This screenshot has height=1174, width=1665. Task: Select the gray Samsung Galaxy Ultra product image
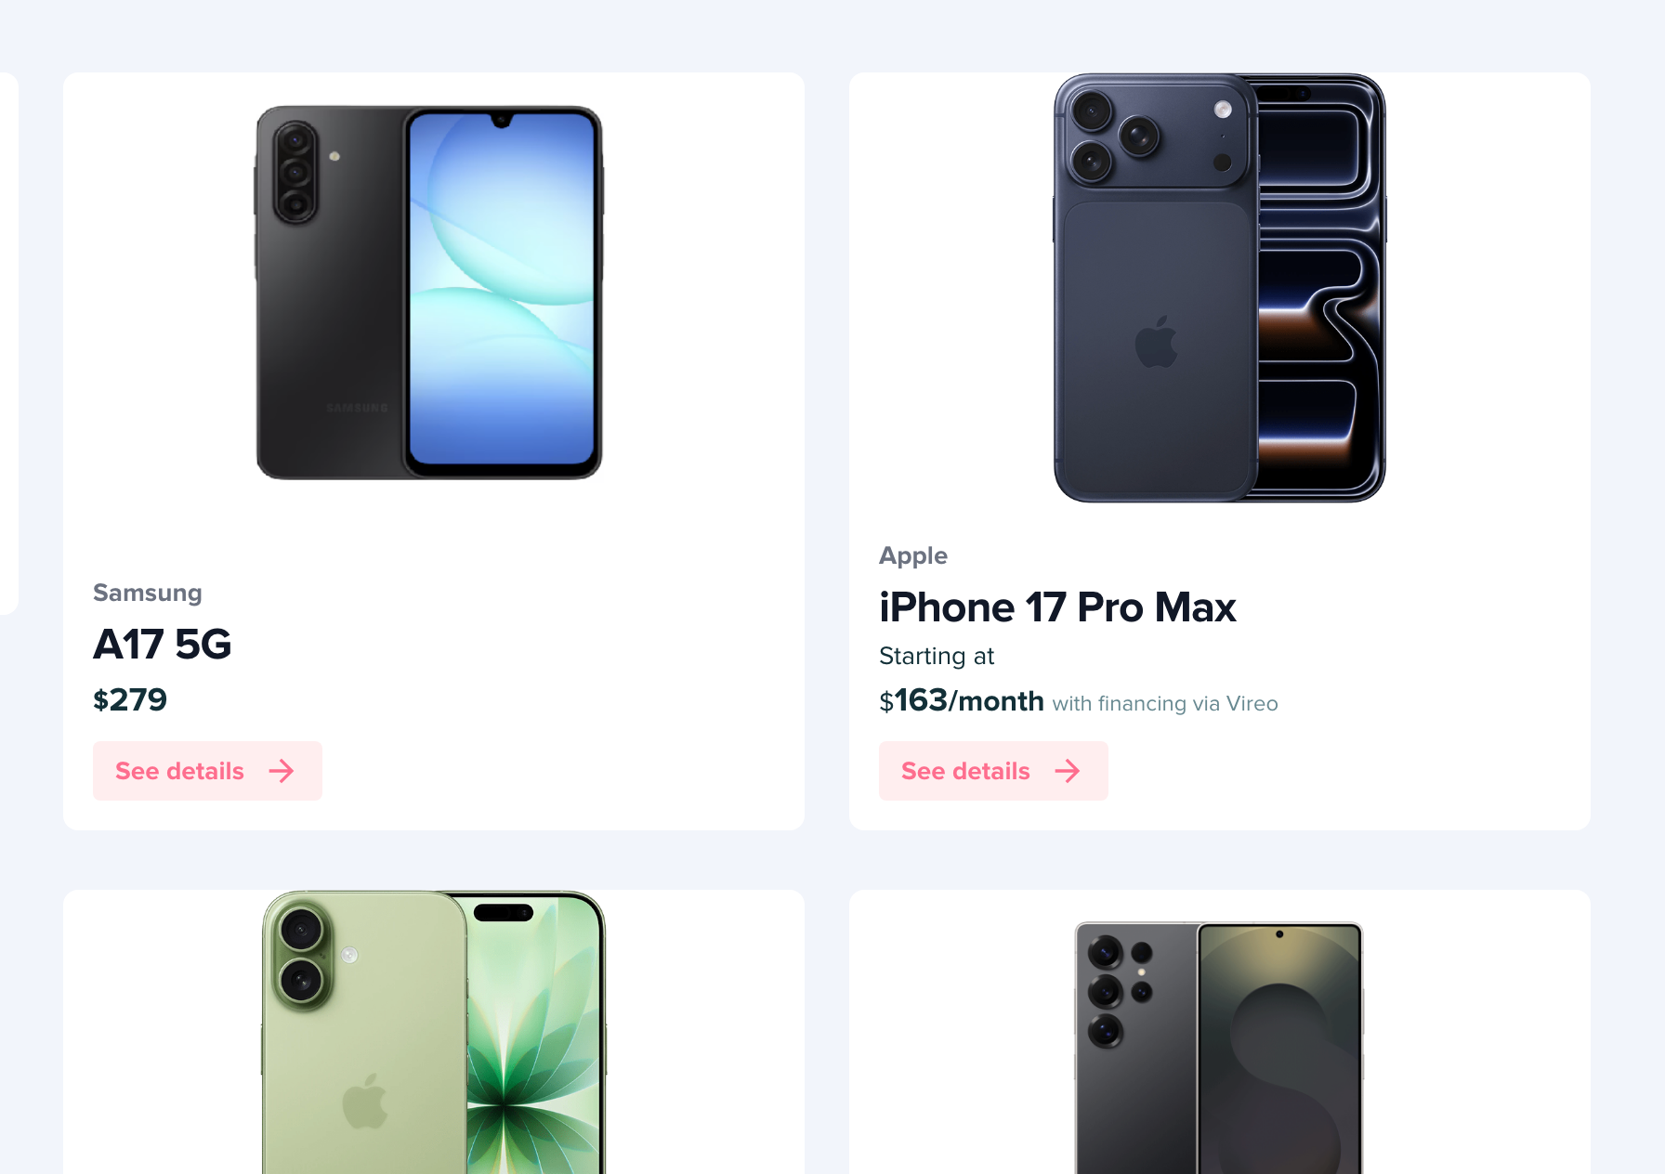pyautogui.click(x=1219, y=1048)
